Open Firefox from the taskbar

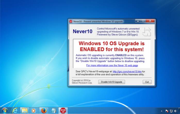(43, 111)
